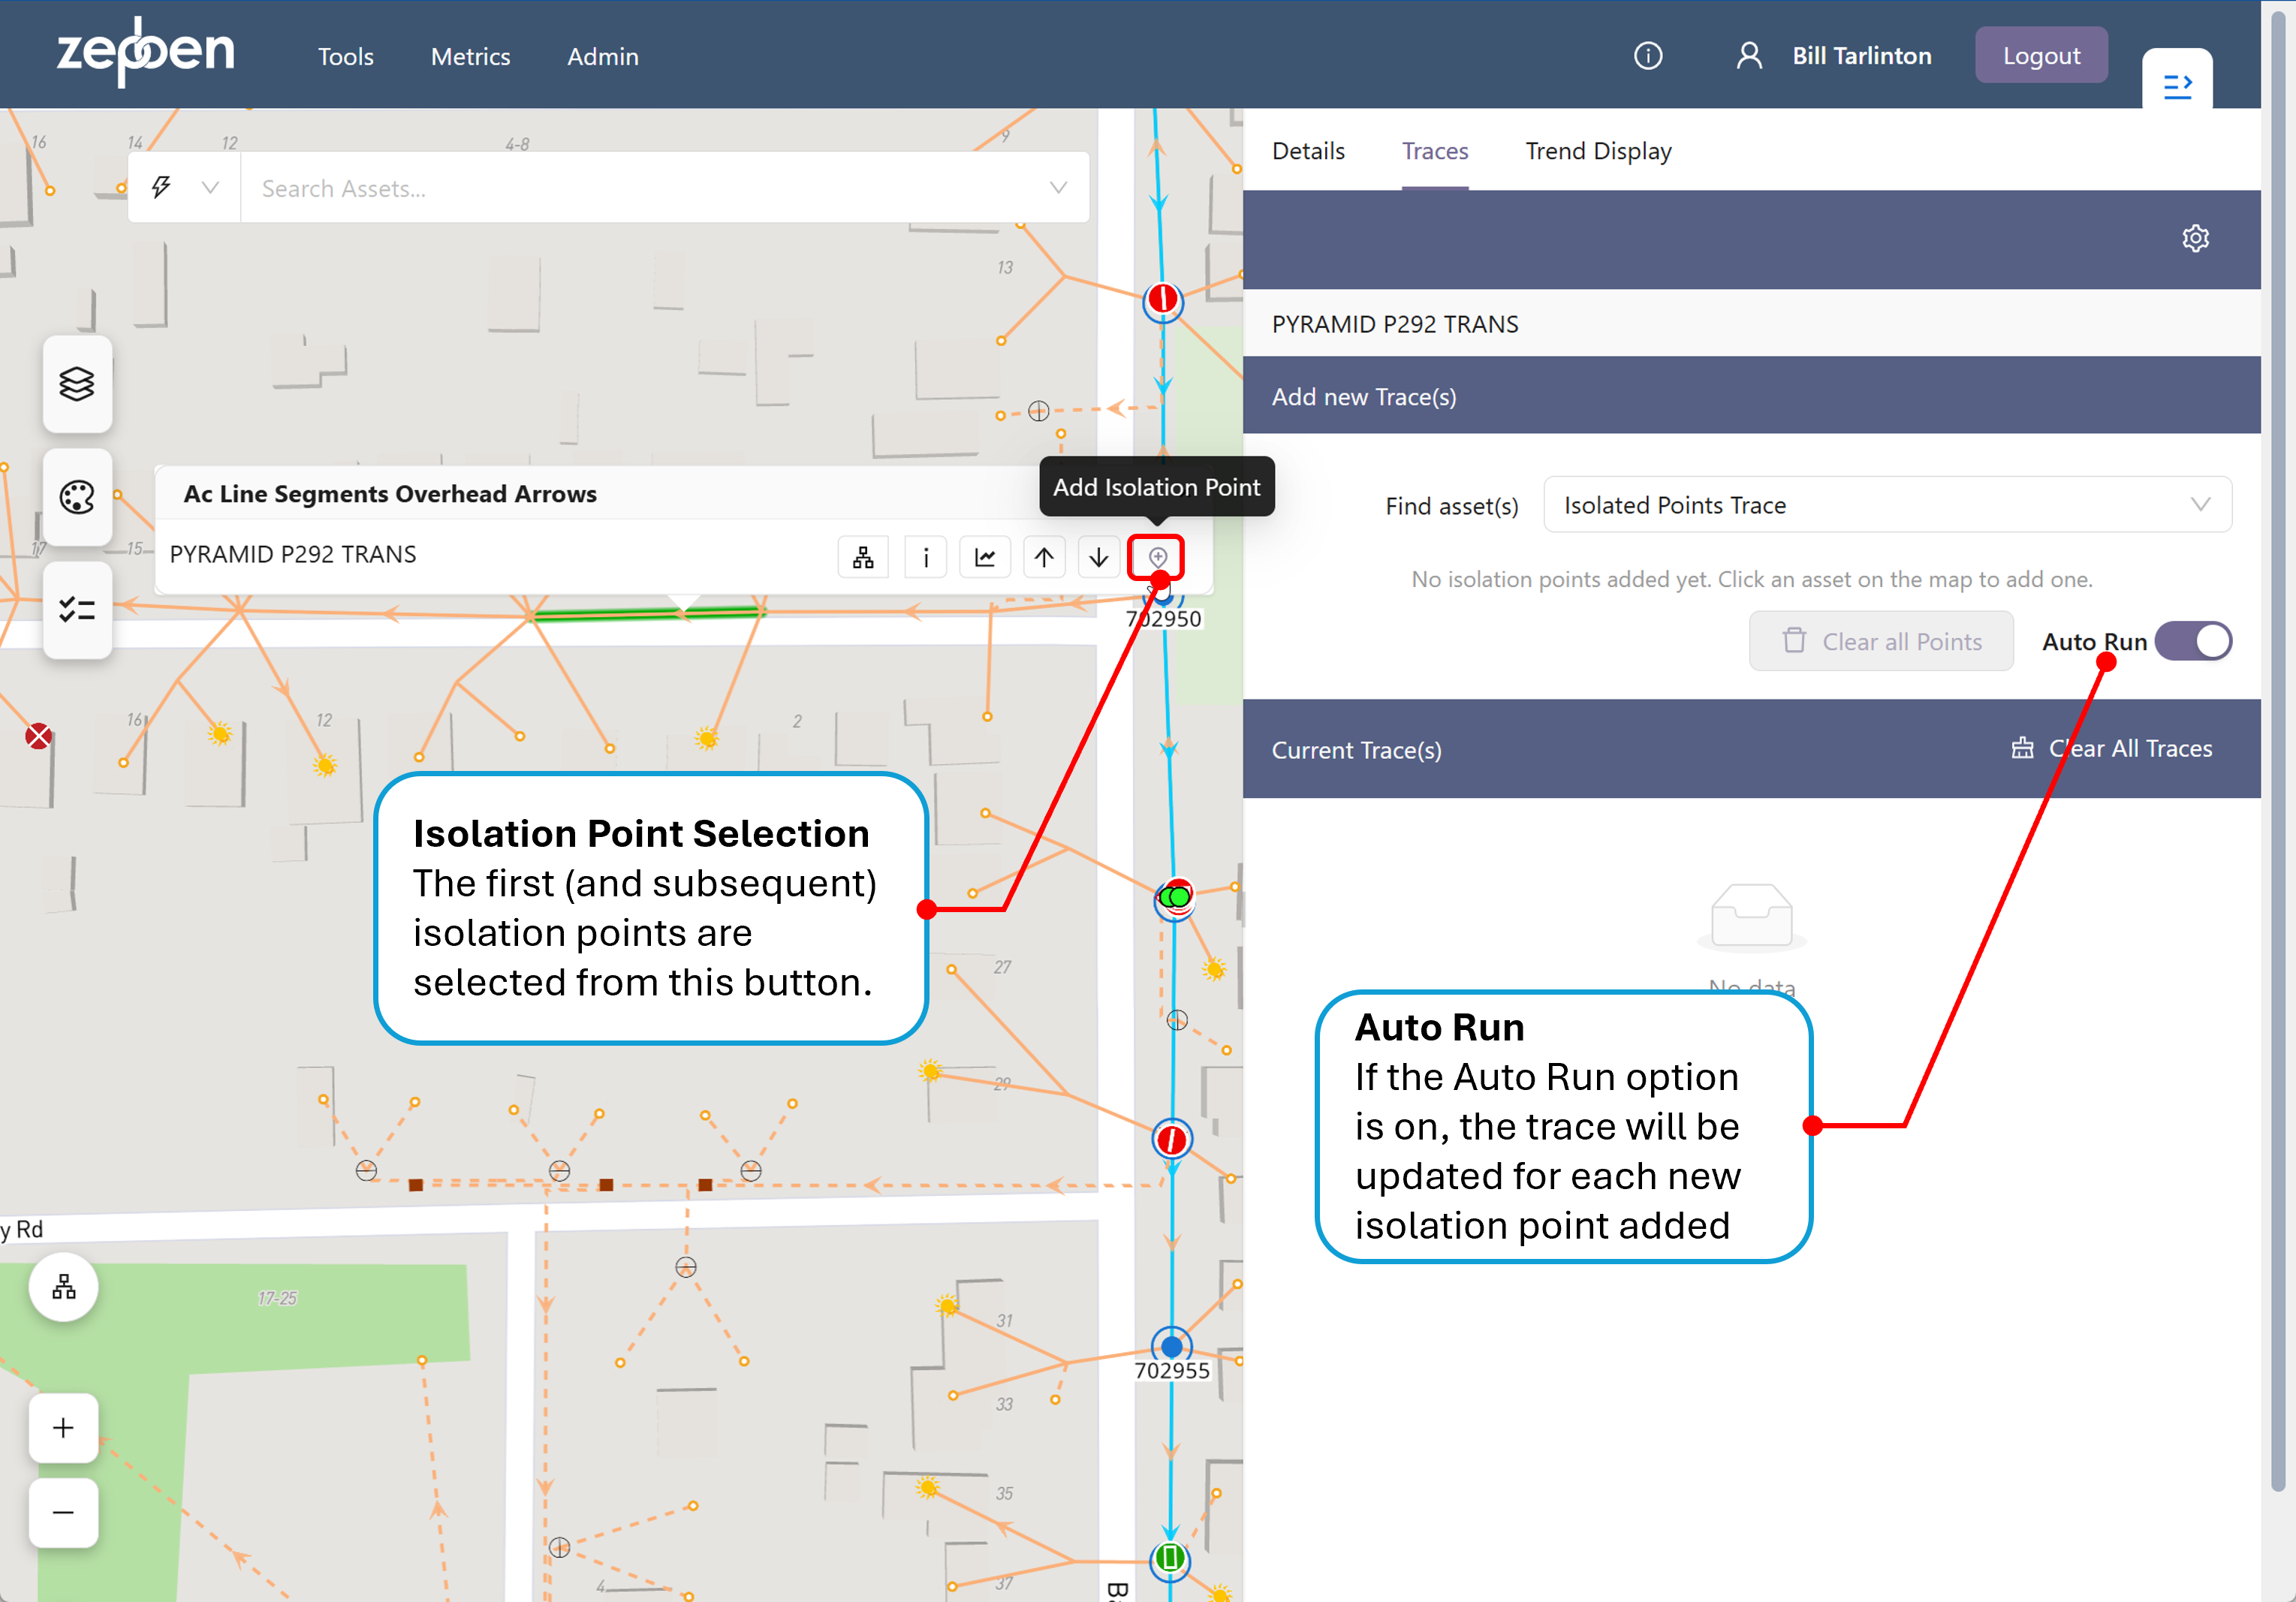Click Clear All Traces
The height and width of the screenshot is (1602, 2296).
click(x=2112, y=748)
